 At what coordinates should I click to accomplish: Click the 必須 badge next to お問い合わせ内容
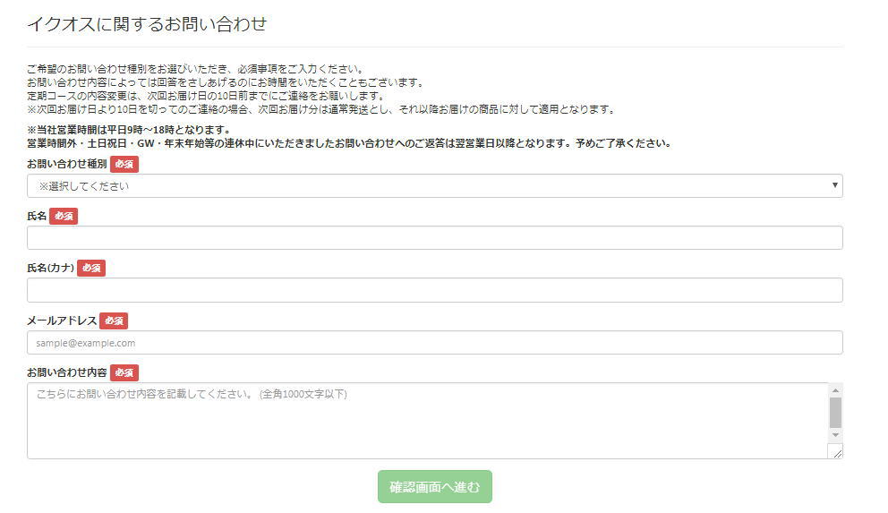[x=124, y=372]
